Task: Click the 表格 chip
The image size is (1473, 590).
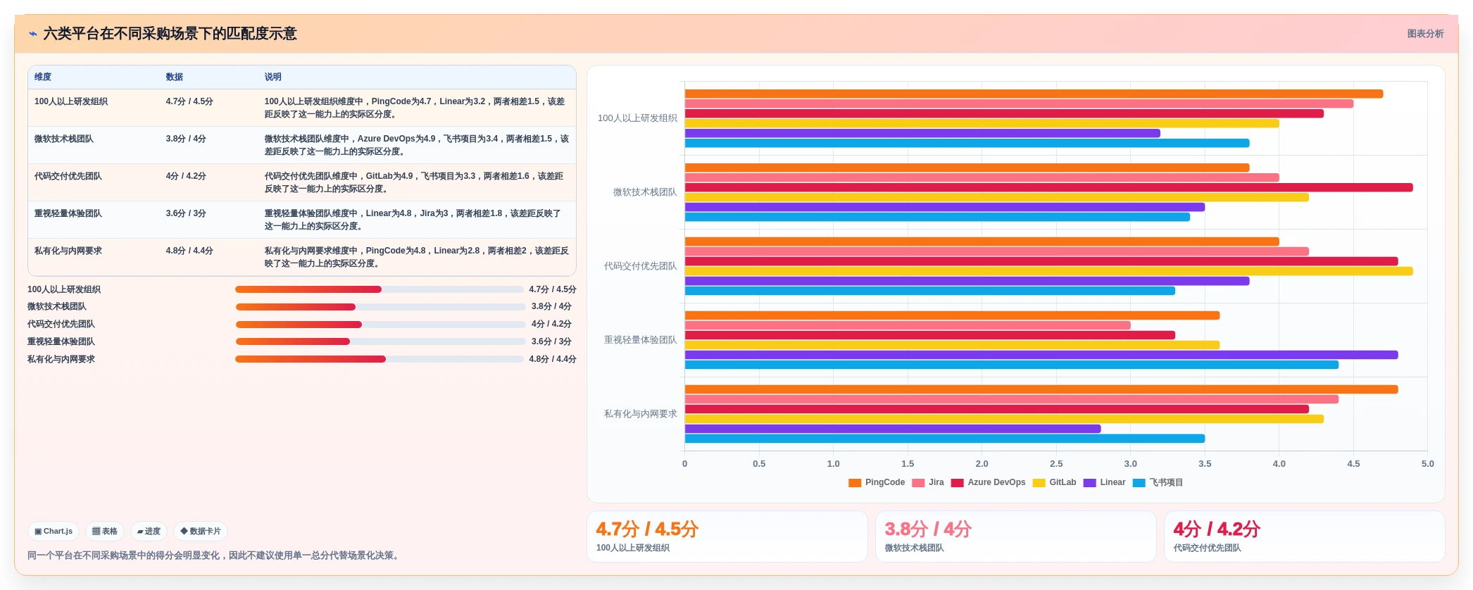Action: [105, 532]
